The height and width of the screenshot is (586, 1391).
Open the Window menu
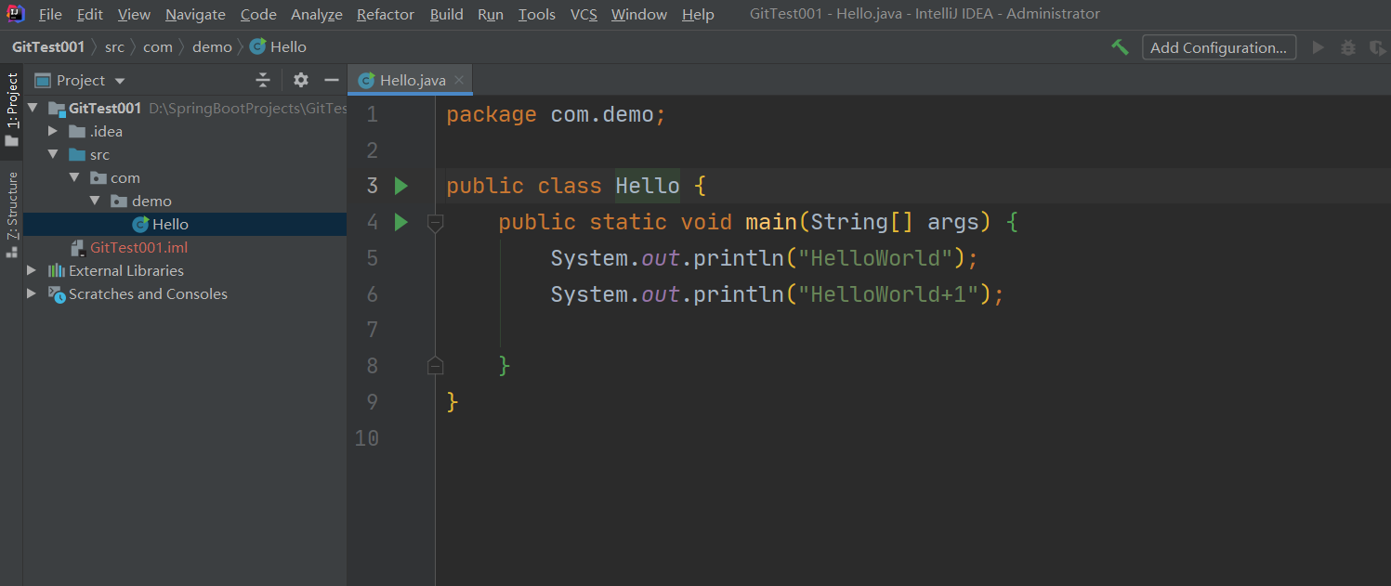(639, 15)
